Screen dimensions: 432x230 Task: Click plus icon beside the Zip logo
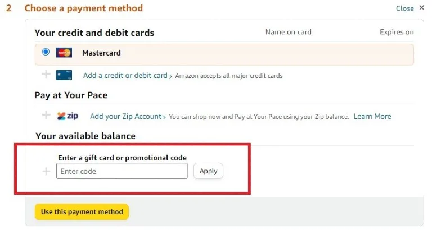(46, 116)
